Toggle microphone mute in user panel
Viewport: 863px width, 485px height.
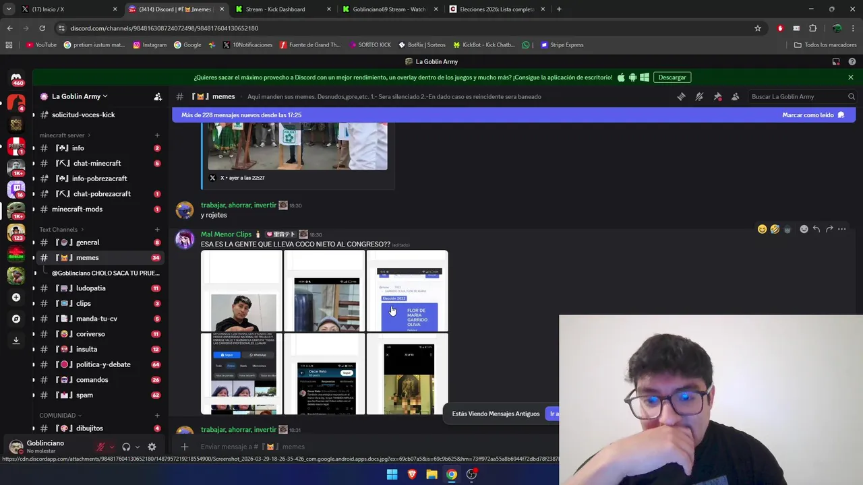100,447
